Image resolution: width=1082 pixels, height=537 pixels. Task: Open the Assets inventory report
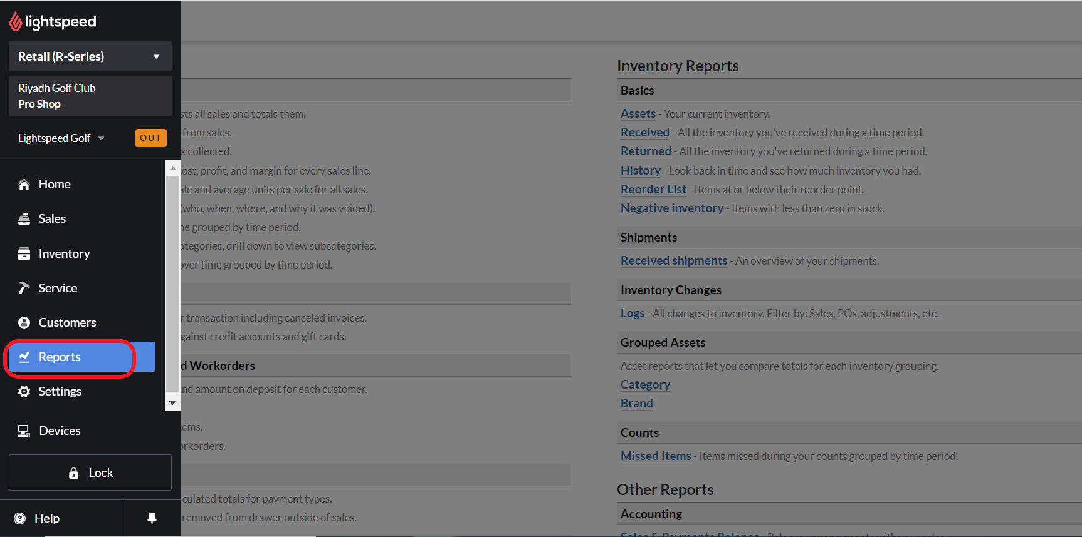pos(638,114)
